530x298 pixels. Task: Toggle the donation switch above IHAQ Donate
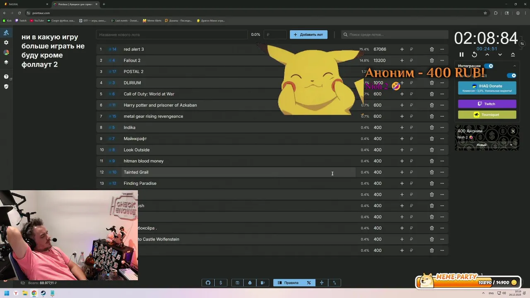pyautogui.click(x=512, y=76)
